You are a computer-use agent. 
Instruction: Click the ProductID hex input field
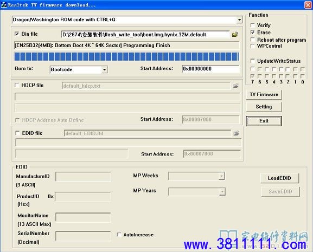(83, 197)
